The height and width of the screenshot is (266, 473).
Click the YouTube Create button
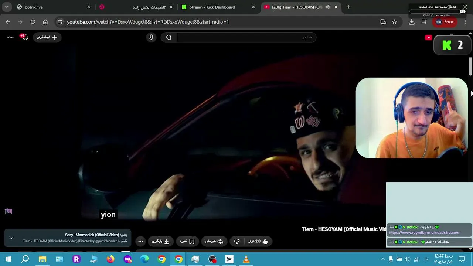(47, 37)
